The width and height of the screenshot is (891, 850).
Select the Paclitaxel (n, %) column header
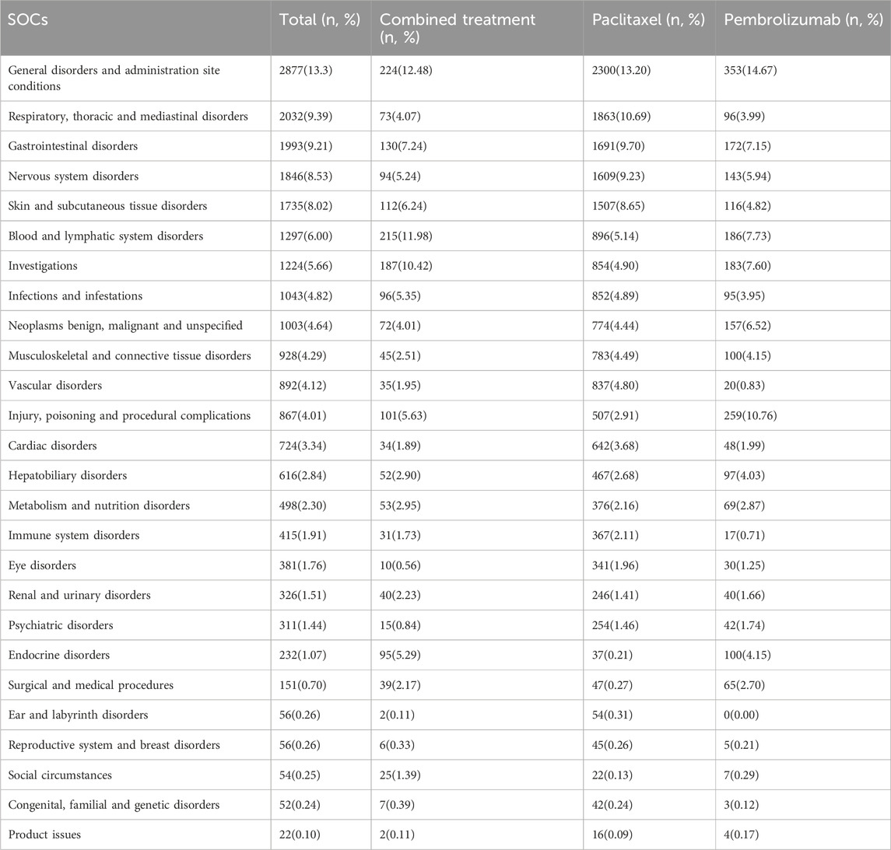click(x=648, y=20)
